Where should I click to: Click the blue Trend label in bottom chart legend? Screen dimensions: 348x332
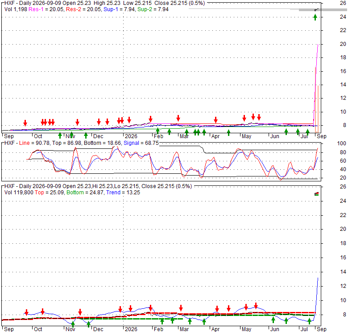coord(113,193)
